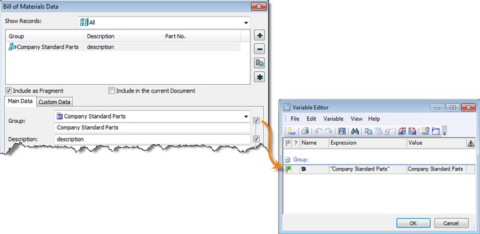Expand the Group combo box arrow
Screen dimensions: 480x234
246,117
